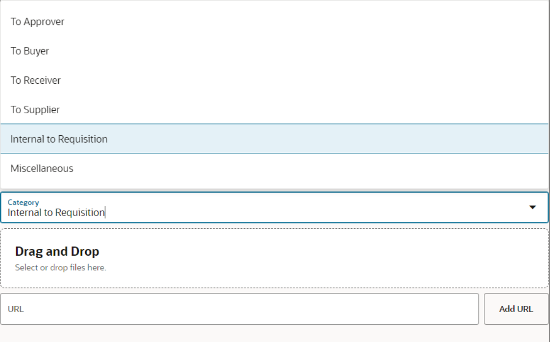Click the Add URL button
550x342 pixels.
pyautogui.click(x=517, y=309)
